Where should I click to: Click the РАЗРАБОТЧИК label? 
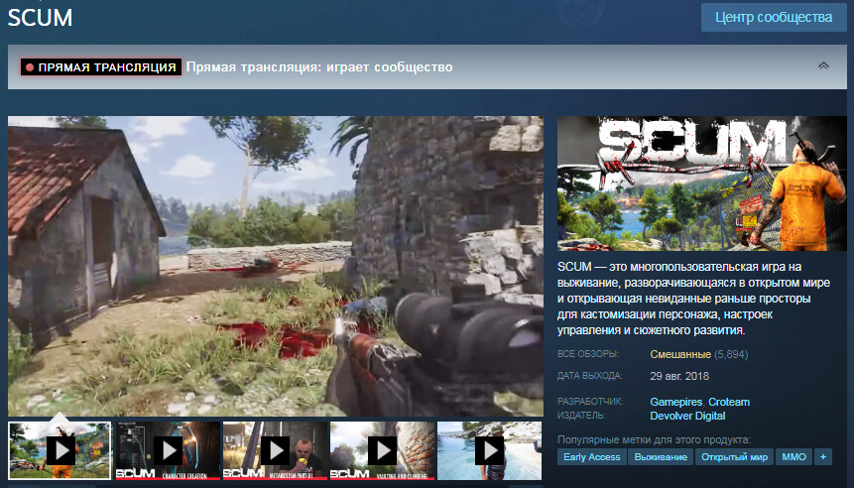click(x=590, y=402)
